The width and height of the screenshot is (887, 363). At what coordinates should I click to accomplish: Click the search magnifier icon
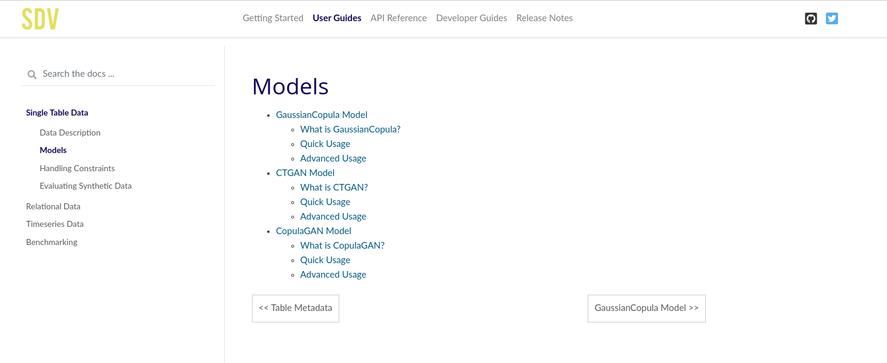[32, 74]
